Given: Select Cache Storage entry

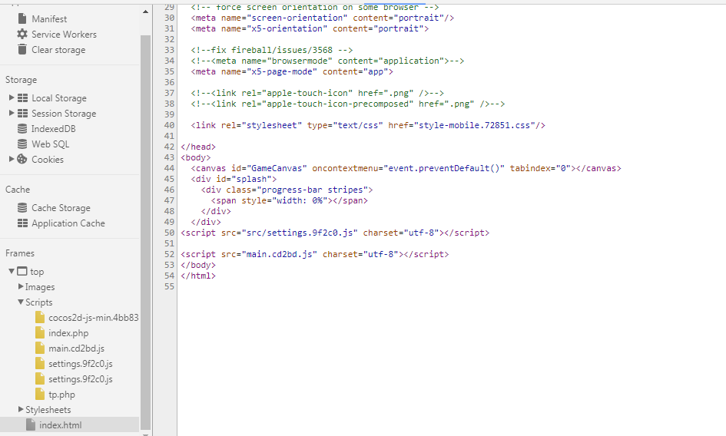Looking at the screenshot, I should [x=61, y=208].
